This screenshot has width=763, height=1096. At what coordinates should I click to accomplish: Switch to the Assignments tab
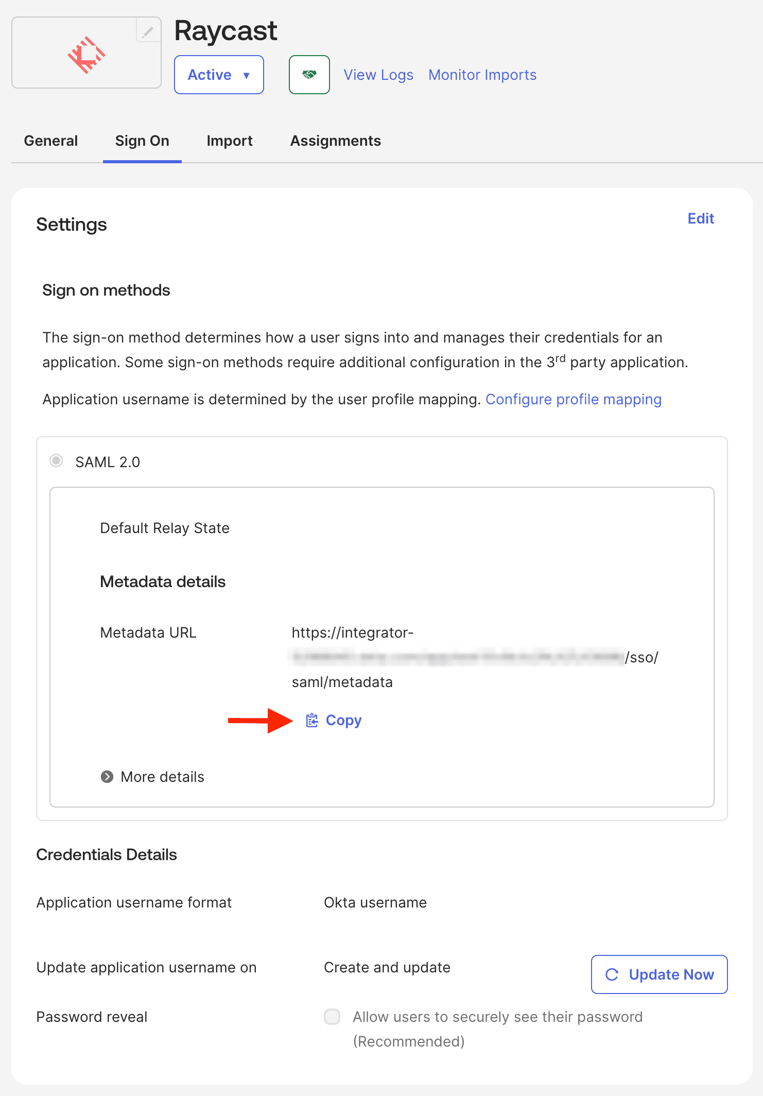click(x=335, y=141)
